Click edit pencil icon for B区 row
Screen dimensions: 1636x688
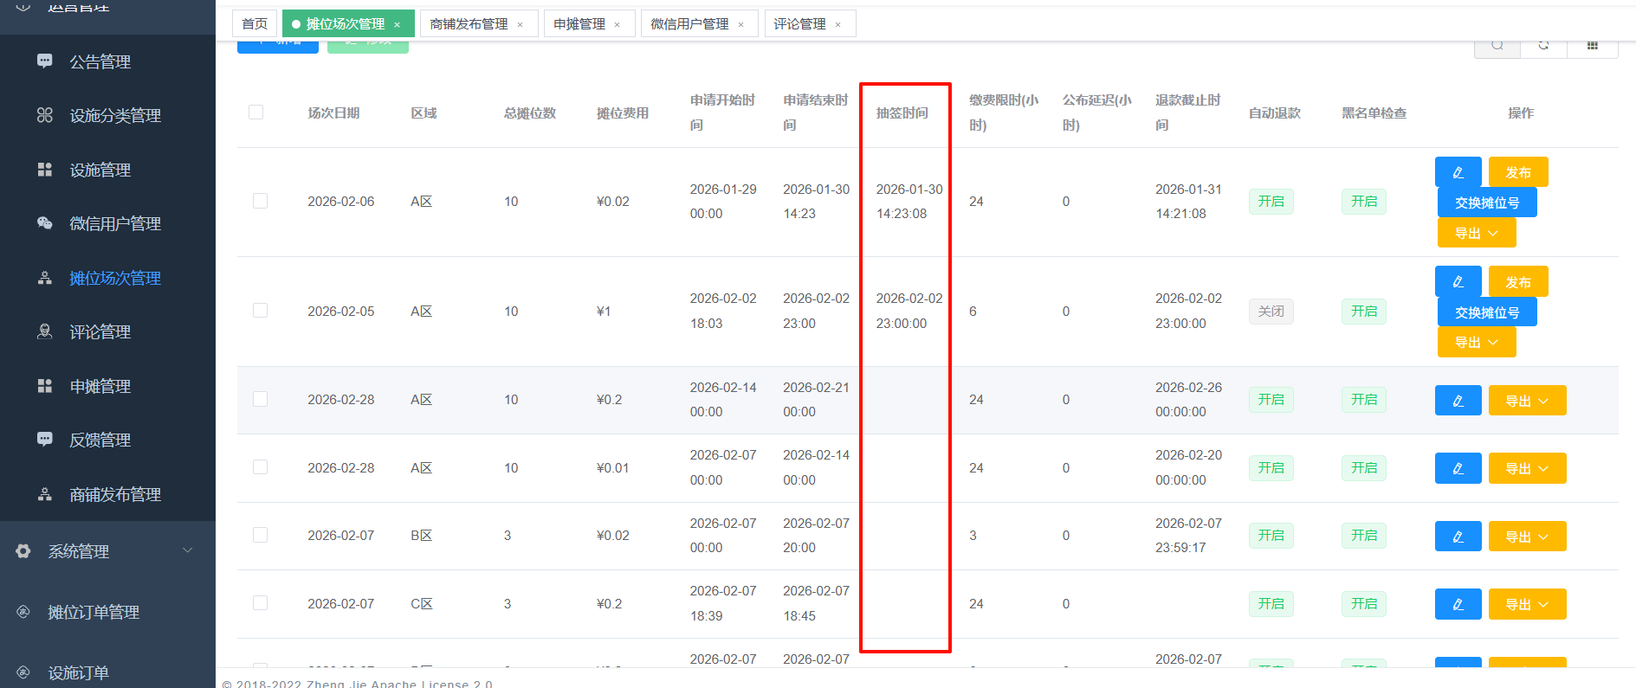[x=1458, y=537]
